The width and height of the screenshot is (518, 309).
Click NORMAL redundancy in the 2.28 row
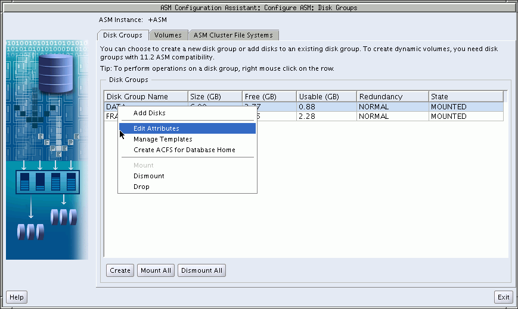pos(393,116)
